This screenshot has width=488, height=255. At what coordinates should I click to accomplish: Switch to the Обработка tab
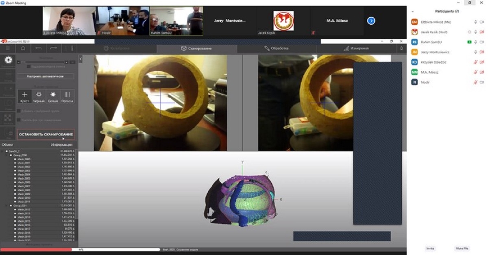277,48
